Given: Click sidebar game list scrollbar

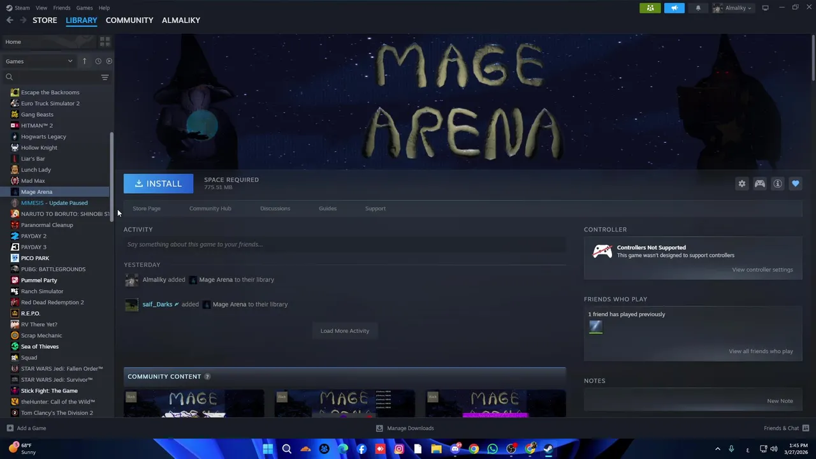Looking at the screenshot, I should (112, 177).
